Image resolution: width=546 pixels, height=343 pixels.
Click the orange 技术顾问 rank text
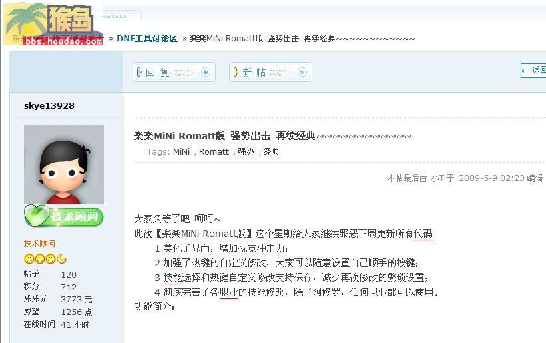pos(39,243)
